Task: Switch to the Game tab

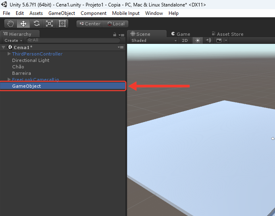Action: coord(181,34)
